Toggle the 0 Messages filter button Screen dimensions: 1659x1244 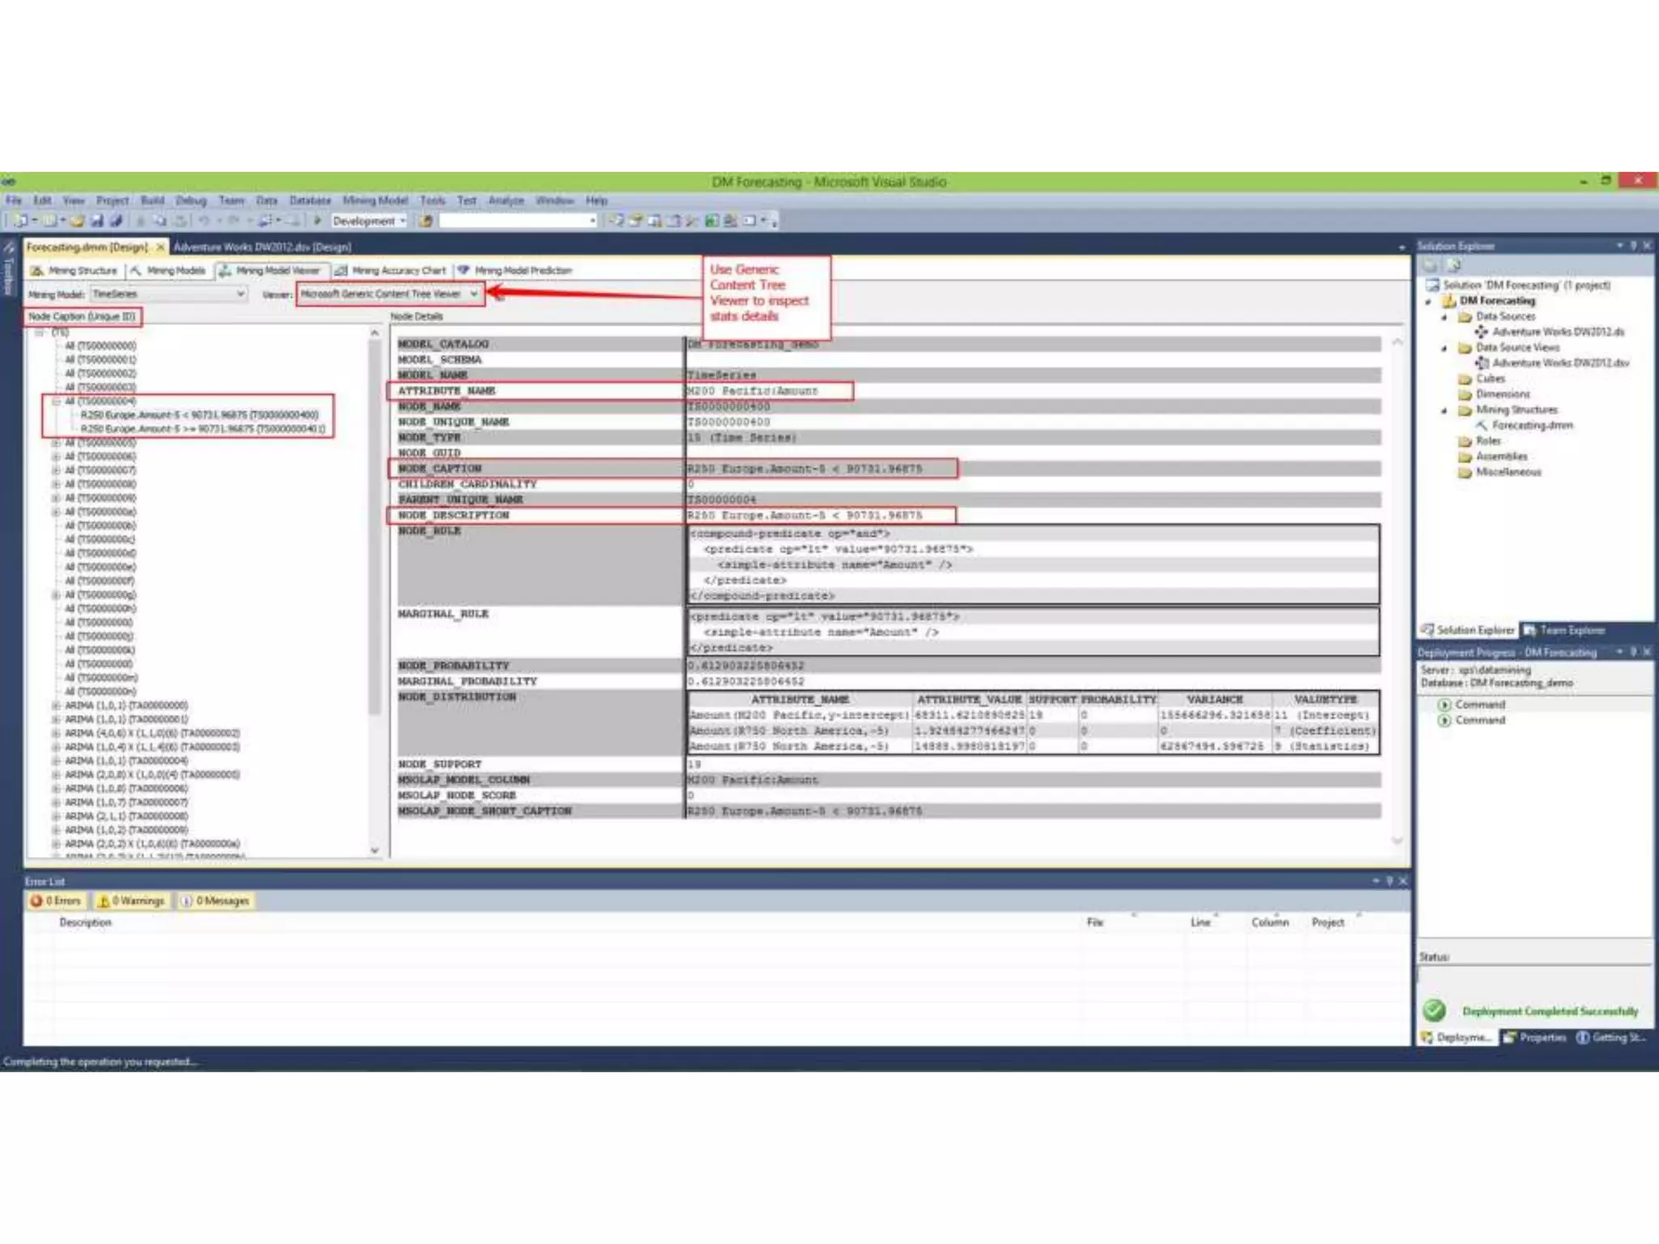215,901
